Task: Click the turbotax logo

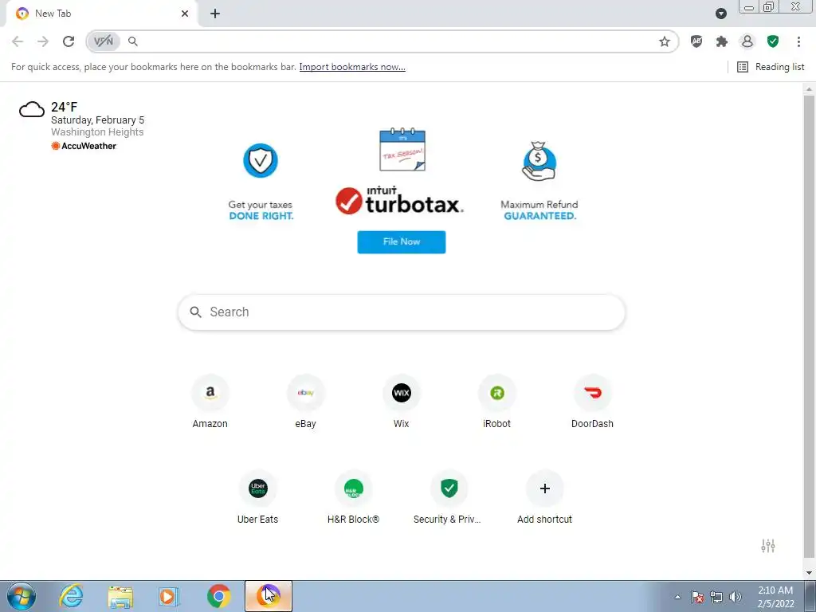Action: (400, 200)
